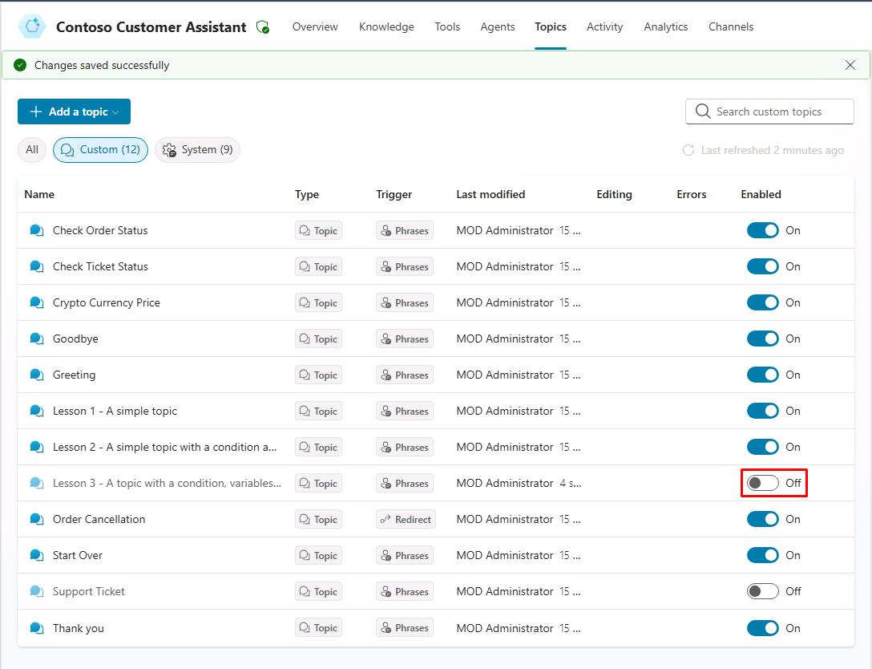Click the Contoso Customer Assistant agent logo icon
Screen dimensions: 872x669
tap(32, 26)
